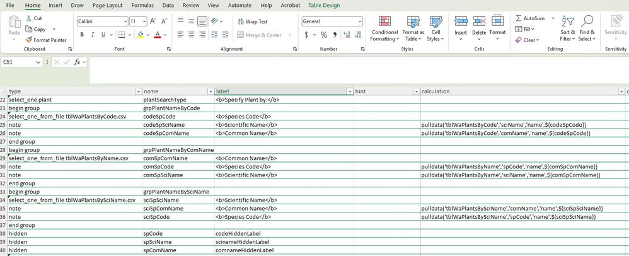Open Format as Table gallery
The height and width of the screenshot is (256, 629).
point(413,29)
